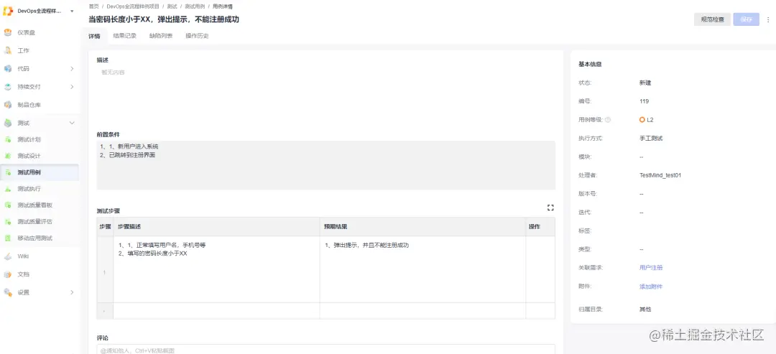Image resolution: width=776 pixels, height=354 pixels.
Task: Open 测试计划 in the sidebar
Action: pos(29,139)
